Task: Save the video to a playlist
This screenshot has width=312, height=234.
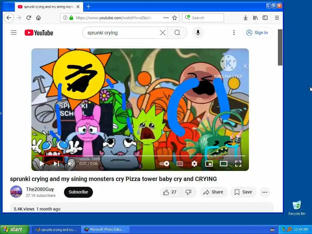Action: pos(243,192)
